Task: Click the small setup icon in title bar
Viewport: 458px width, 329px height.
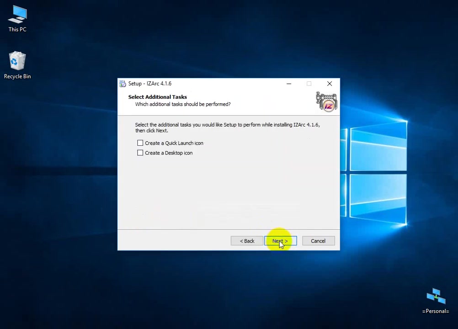Action: point(122,84)
